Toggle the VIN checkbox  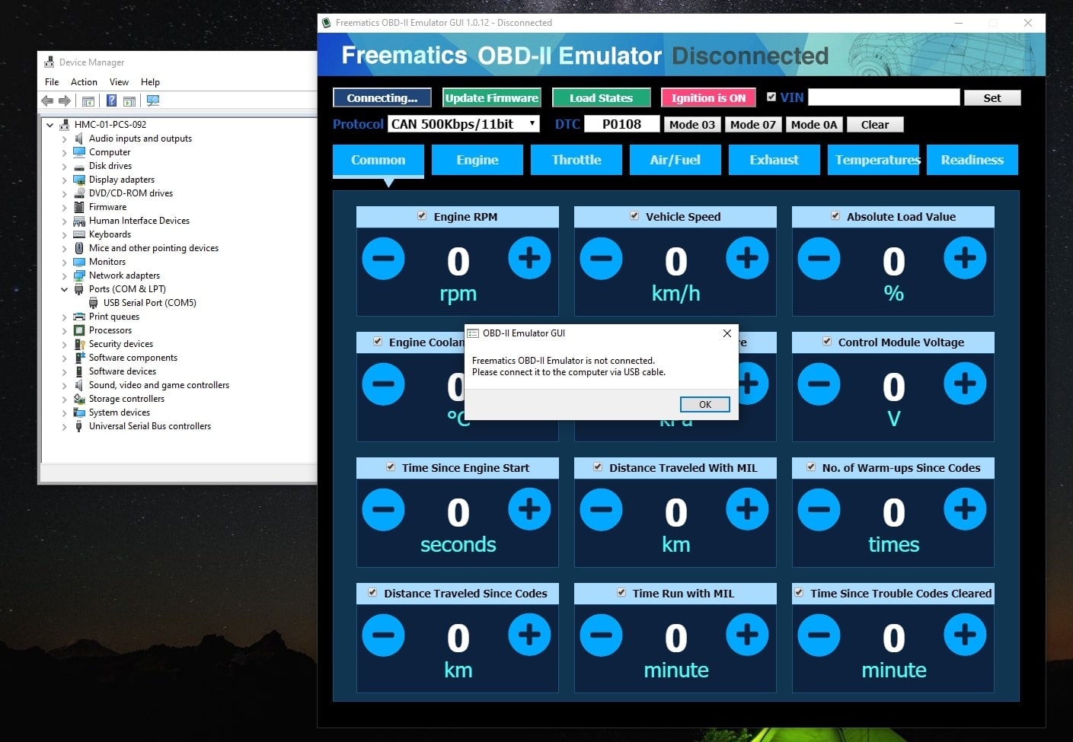click(x=771, y=97)
